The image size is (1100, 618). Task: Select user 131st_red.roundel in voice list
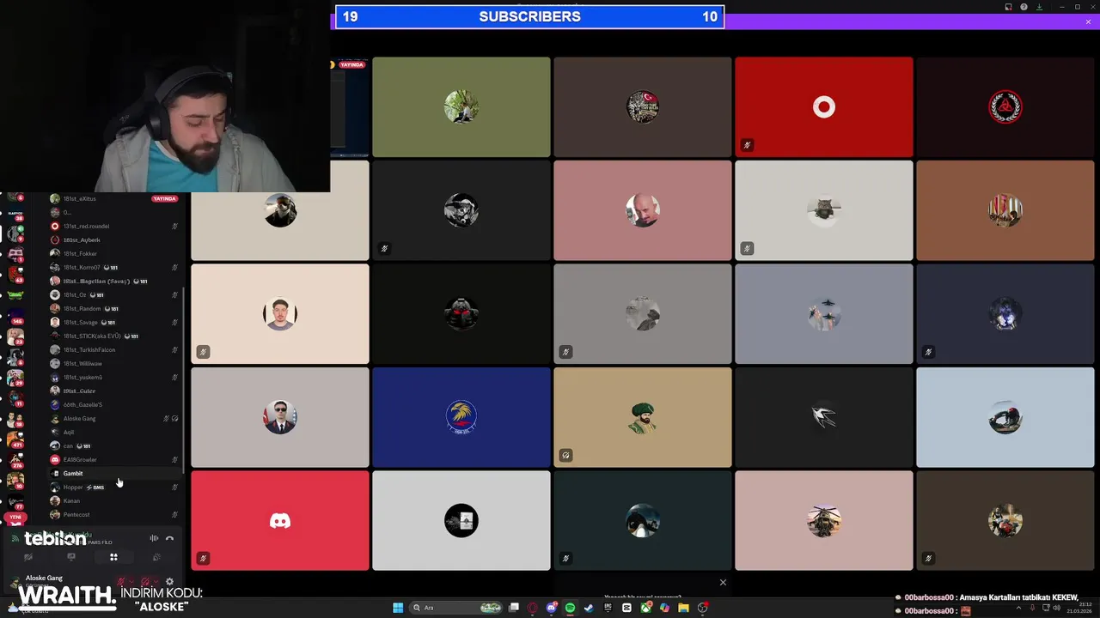tap(114, 226)
